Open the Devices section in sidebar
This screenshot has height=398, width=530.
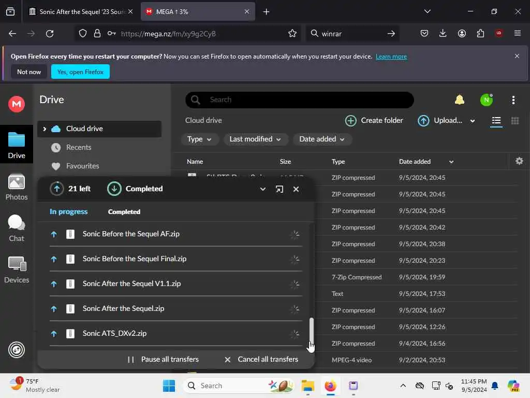16,269
